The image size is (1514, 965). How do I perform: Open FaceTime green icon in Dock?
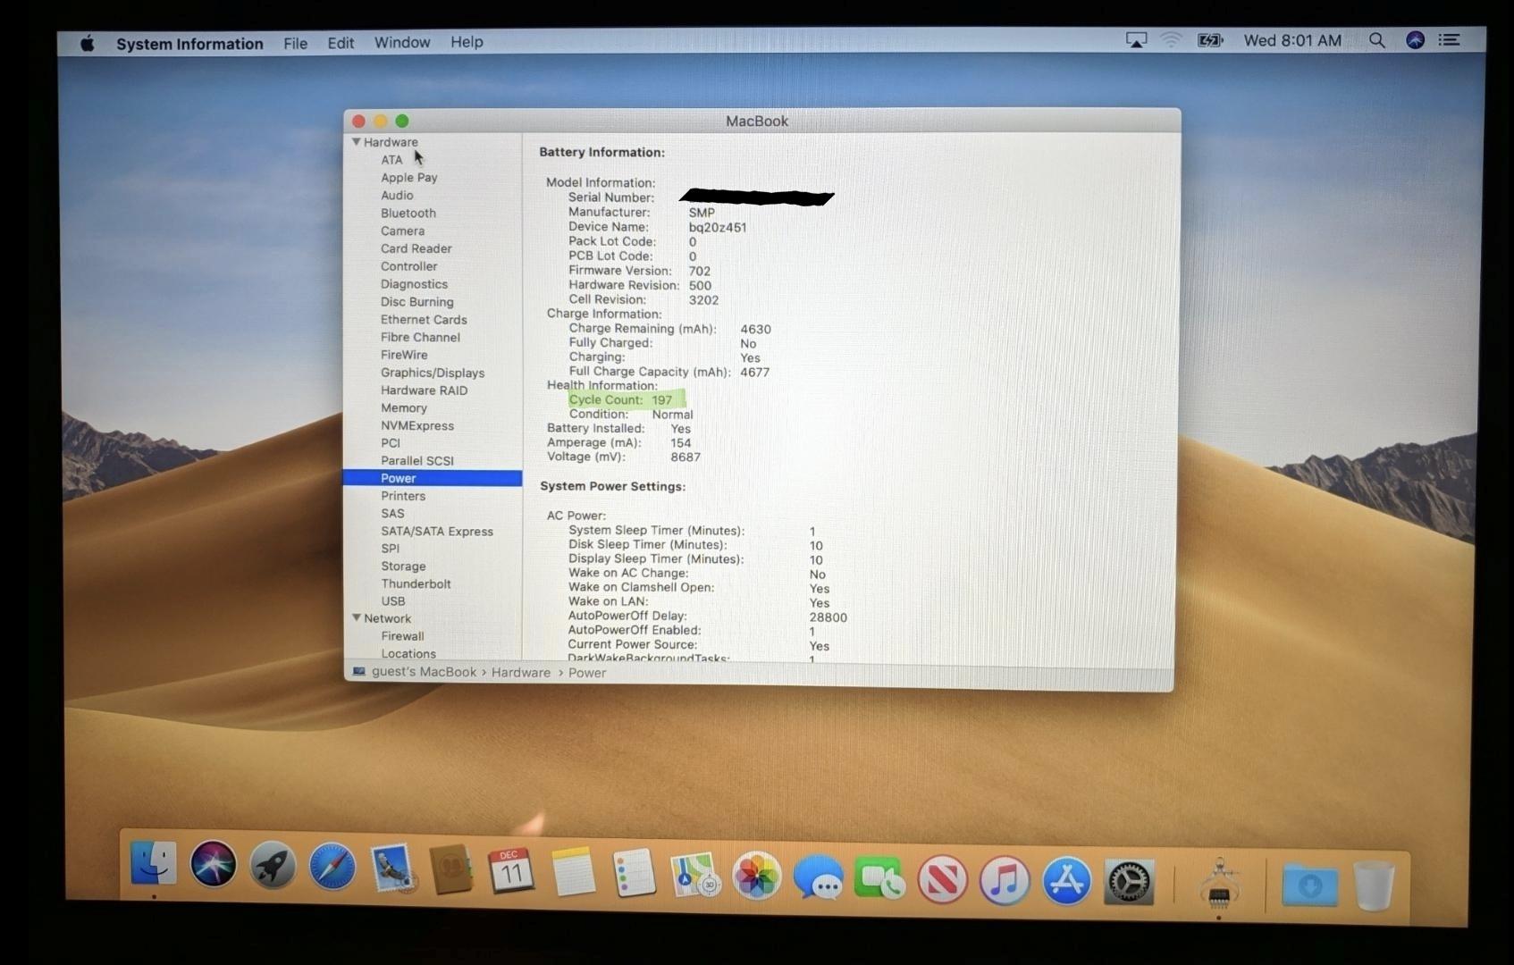879,878
